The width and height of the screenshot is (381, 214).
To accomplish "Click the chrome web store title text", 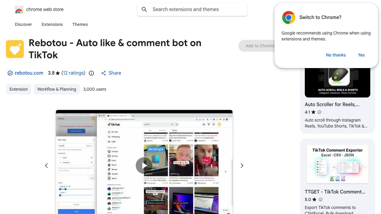I will [x=45, y=10].
